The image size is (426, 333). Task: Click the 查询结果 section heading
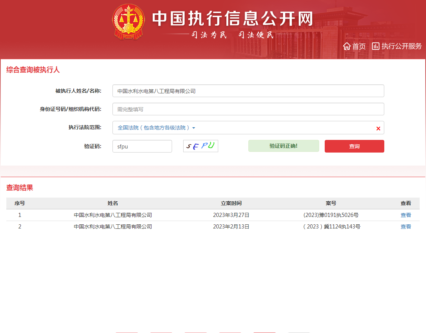20,188
